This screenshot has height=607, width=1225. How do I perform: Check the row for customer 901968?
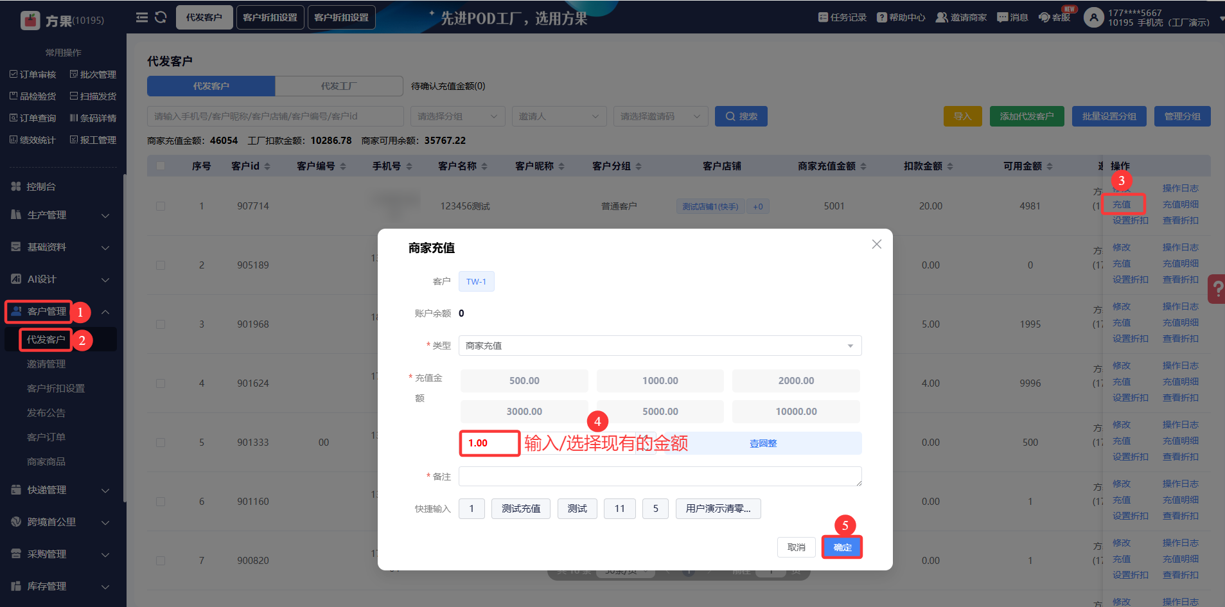point(161,324)
